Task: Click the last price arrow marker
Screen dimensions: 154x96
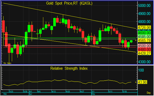Action: tap(136, 40)
